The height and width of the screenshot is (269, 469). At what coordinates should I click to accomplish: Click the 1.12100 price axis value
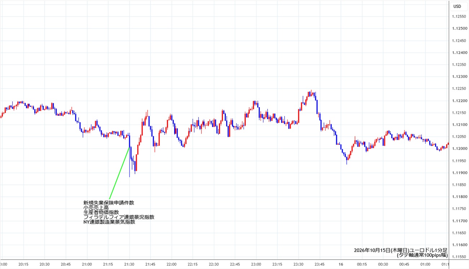point(459,125)
